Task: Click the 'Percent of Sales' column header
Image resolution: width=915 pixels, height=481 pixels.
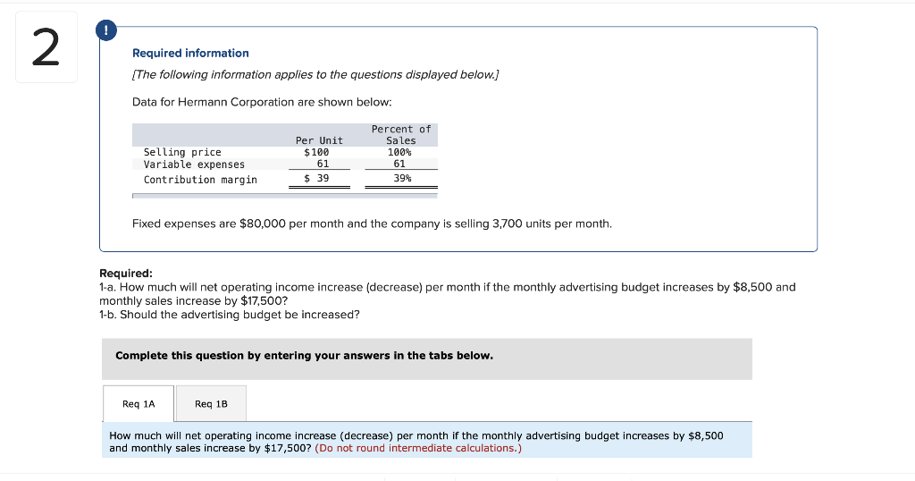Action: tap(401, 135)
